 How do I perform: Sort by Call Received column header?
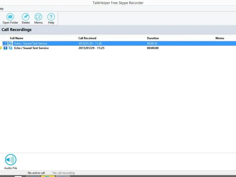pos(87,38)
